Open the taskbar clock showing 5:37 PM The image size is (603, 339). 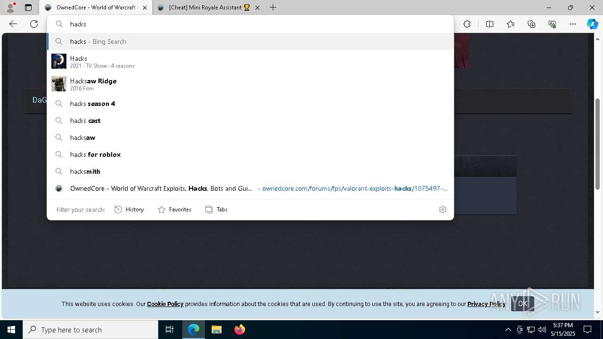click(x=563, y=330)
